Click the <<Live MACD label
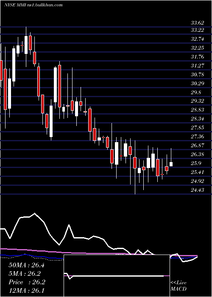This screenshot has width=212, height=297. tap(179, 286)
